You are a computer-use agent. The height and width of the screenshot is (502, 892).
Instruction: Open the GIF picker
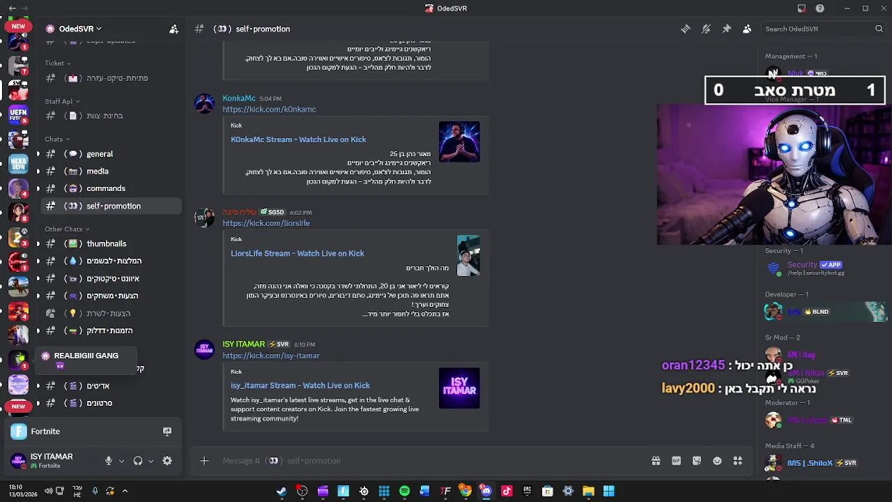click(676, 461)
